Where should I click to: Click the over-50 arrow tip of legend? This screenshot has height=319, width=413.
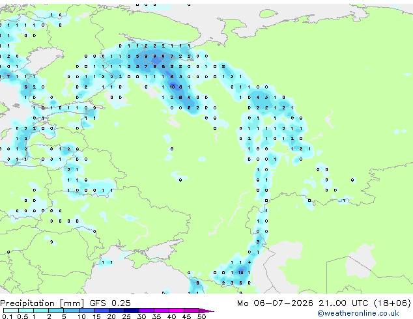point(206,311)
